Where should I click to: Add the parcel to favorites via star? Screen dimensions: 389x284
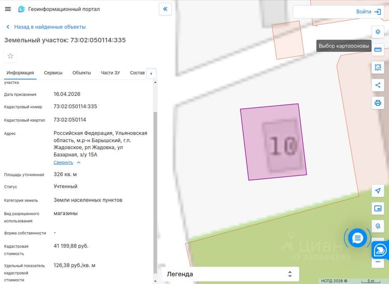pyautogui.click(x=10, y=56)
